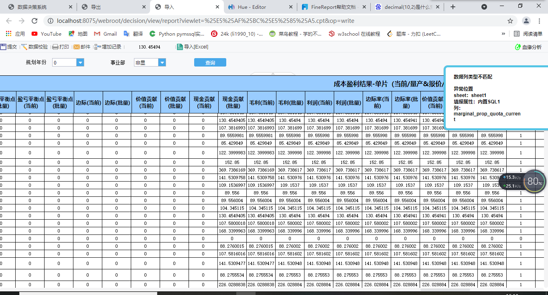Click the 提交 submit toolbar button

[9, 47]
